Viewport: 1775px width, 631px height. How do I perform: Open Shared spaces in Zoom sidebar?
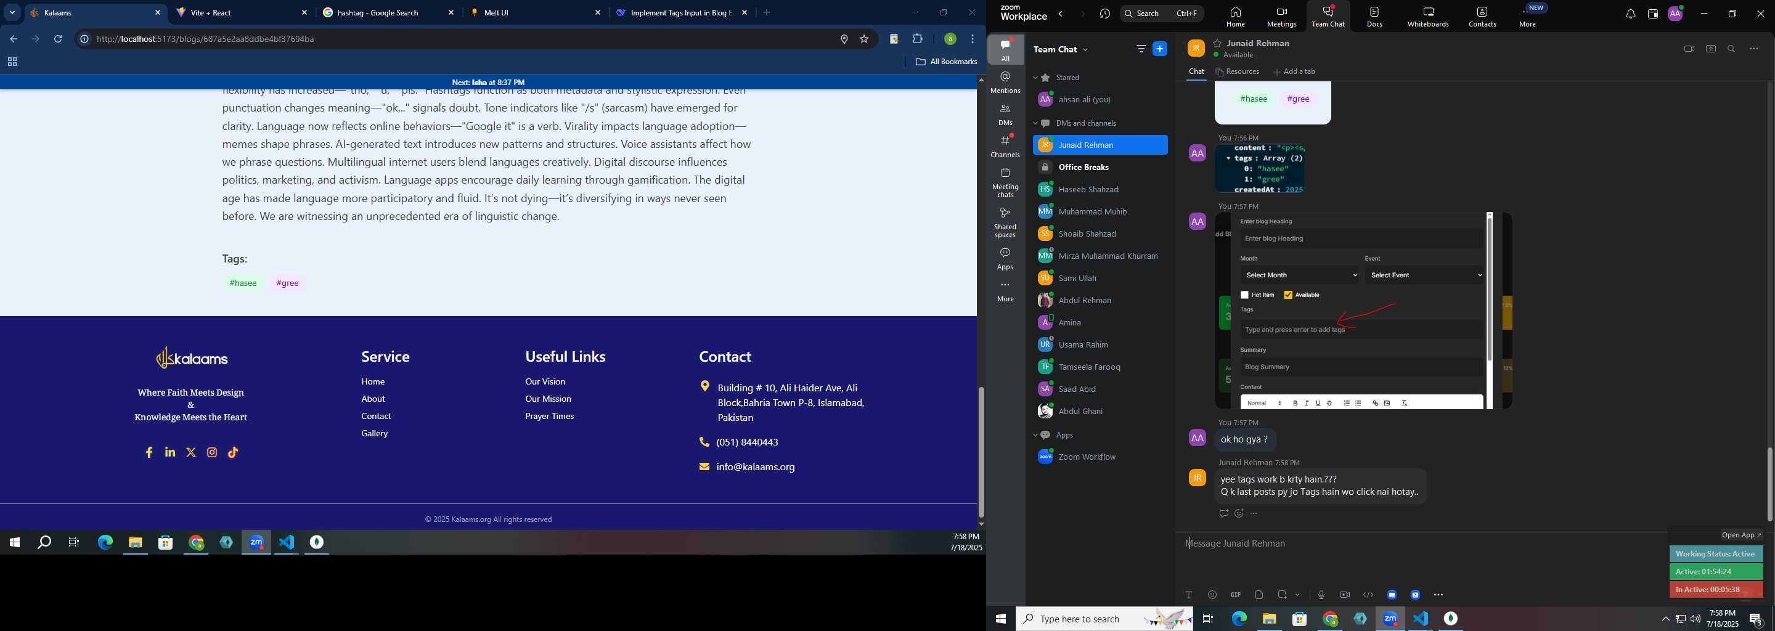(x=1005, y=222)
